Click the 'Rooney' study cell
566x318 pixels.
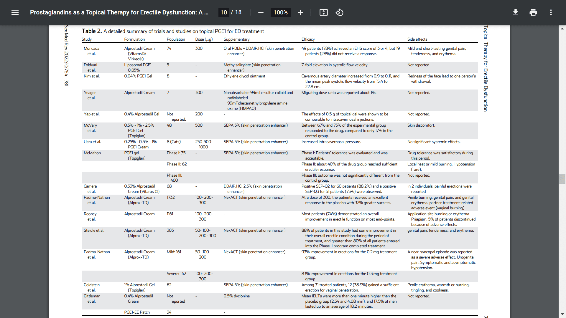pos(90,216)
